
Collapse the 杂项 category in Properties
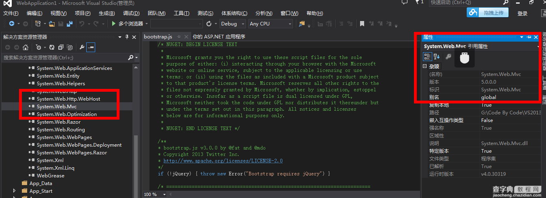point(425,66)
